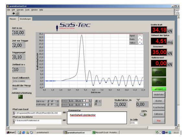This screenshot has width=186, height=137.
Task: Click the wiederholen button
Action: (158, 94)
